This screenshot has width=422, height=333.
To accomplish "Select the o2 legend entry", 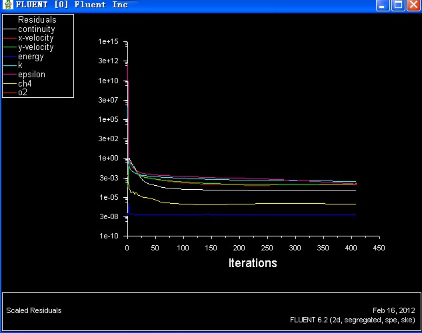I will point(23,93).
